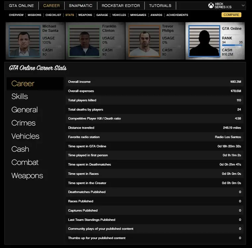252x248 pixels.
Task: Open the Snapmatic tab
Action: [81, 6]
